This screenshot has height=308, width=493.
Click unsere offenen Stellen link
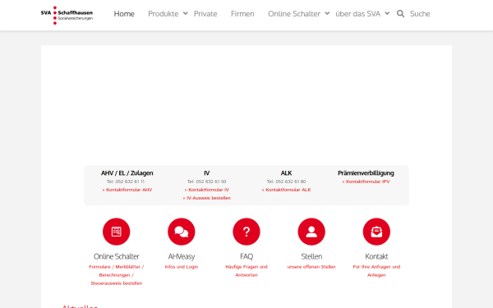click(x=311, y=267)
